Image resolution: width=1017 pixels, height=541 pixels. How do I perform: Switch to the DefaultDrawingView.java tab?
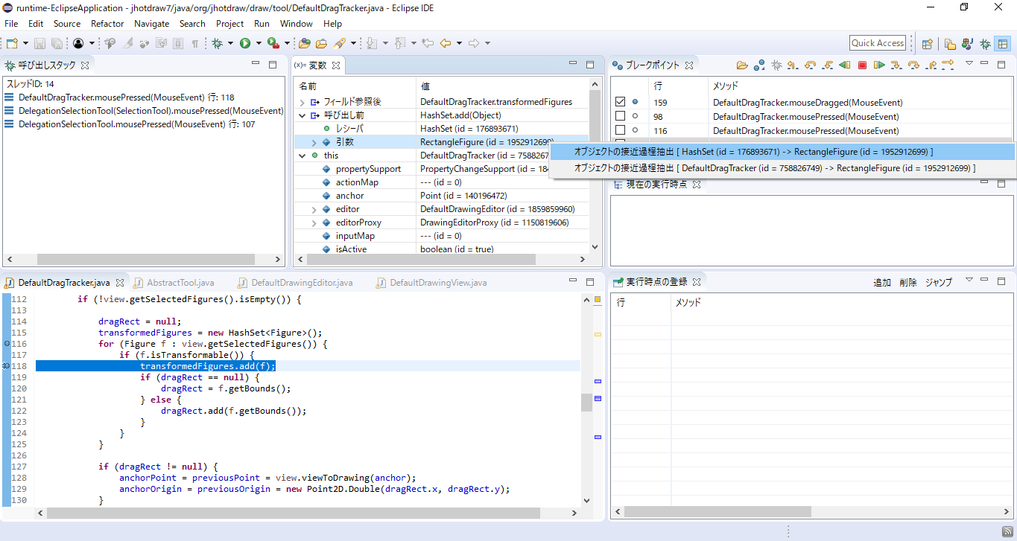pos(438,283)
